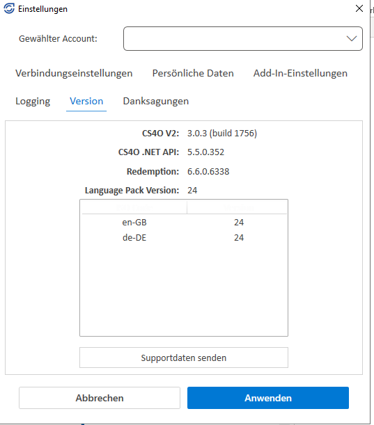
Task: Select the Logging tab
Action: pyautogui.click(x=33, y=101)
